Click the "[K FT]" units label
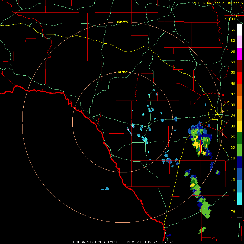Screen dimensions: 244x244 (229, 19)
